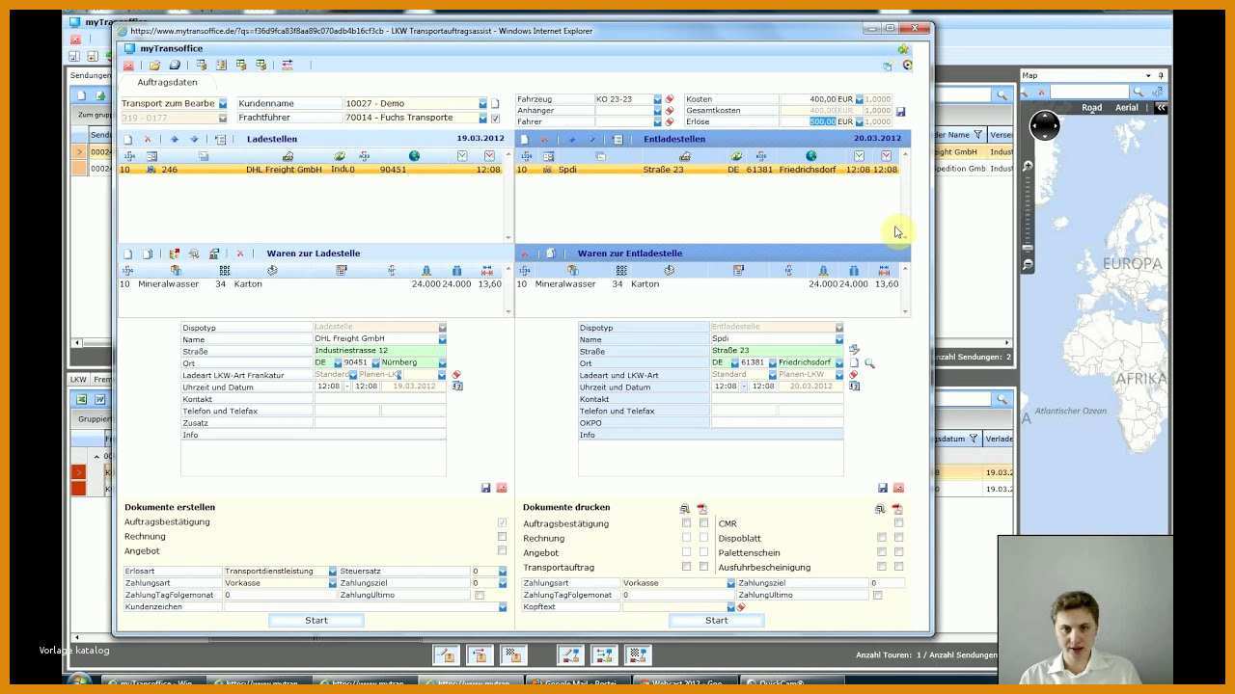This screenshot has width=1235, height=694.
Task: Check Angebot under Dokumente erstellen
Action: (x=502, y=550)
